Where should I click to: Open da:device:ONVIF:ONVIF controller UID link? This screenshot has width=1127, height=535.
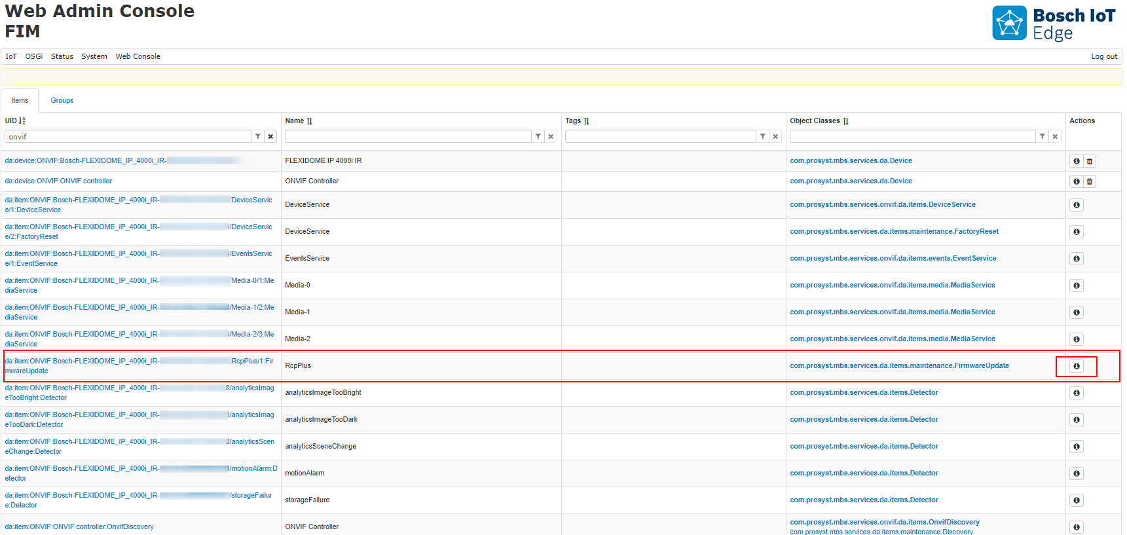tap(58, 181)
